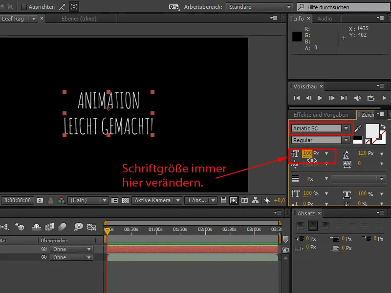Open the Leaf Rag composition dropdown

(33, 19)
